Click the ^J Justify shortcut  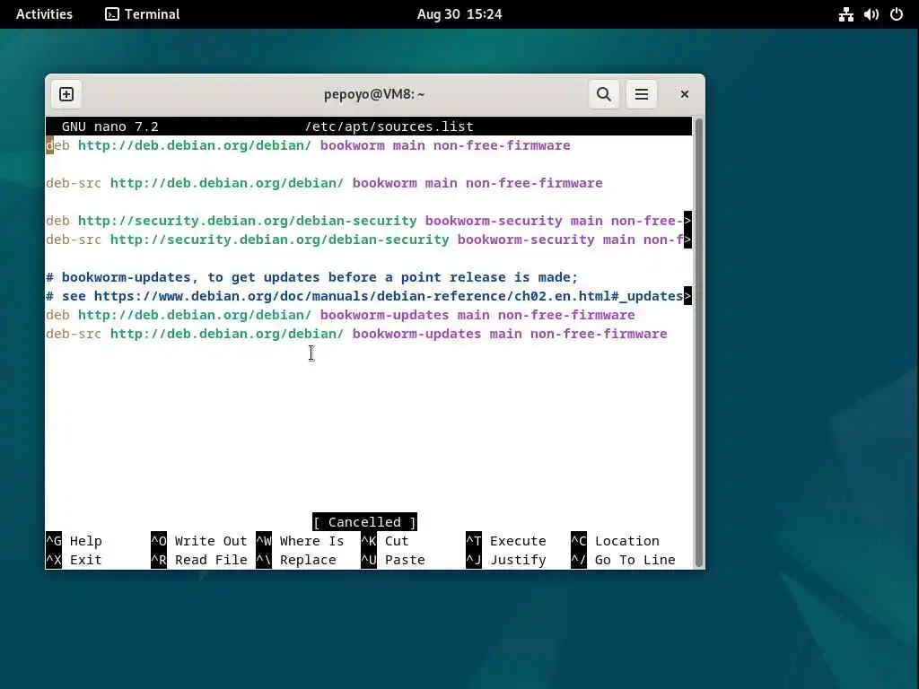506,560
